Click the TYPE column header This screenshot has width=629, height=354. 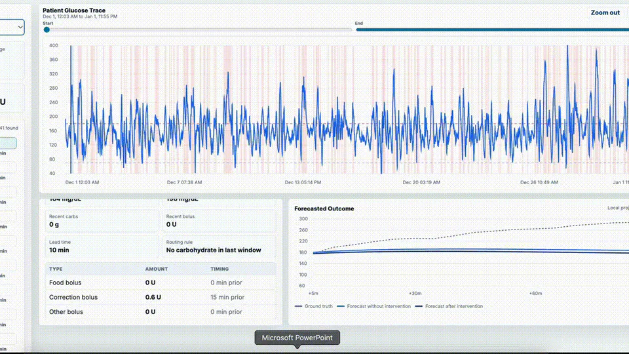(56, 269)
